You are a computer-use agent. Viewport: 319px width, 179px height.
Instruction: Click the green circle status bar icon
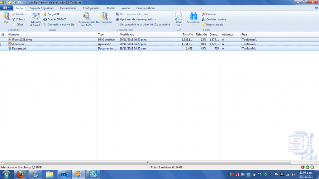[x=307, y=167]
